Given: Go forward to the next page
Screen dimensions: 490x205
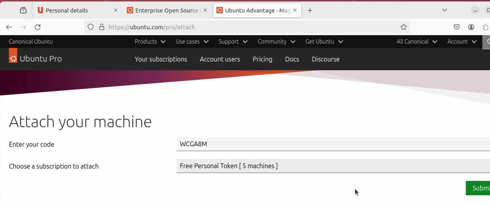Looking at the screenshot, I should coord(23,27).
